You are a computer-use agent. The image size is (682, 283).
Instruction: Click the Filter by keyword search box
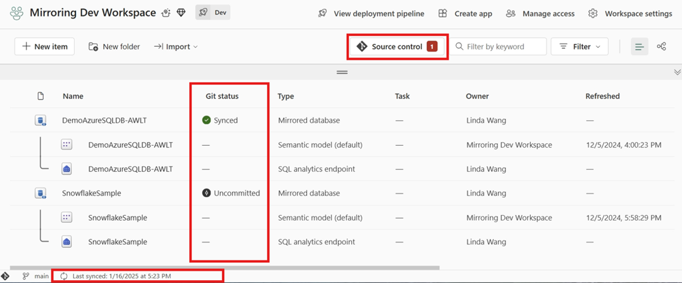[499, 46]
